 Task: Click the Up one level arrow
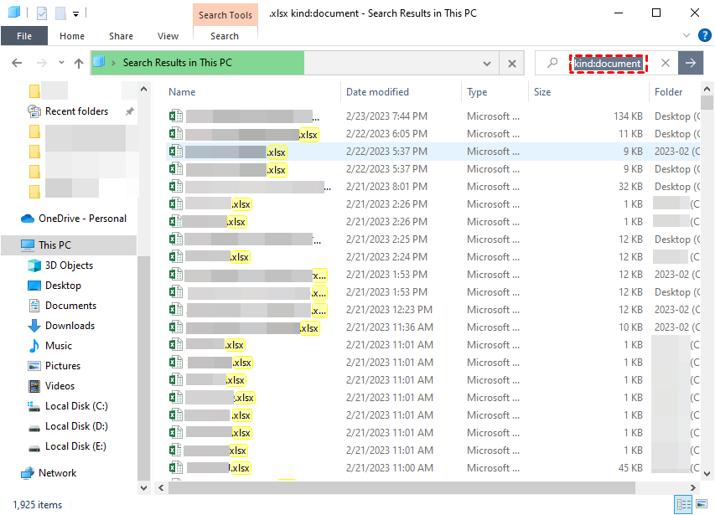click(x=79, y=63)
